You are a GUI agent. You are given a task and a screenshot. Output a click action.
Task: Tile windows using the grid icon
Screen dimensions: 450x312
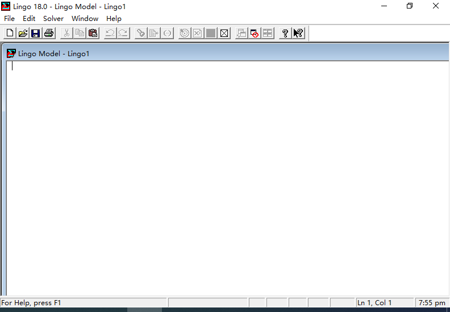pyautogui.click(x=268, y=33)
